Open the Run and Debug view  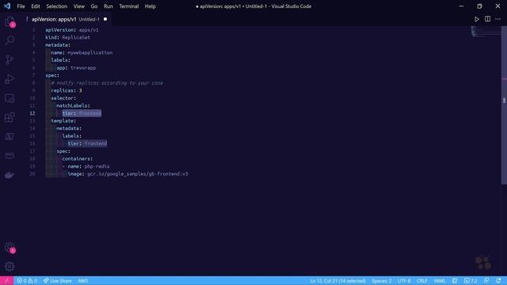[x=10, y=78]
